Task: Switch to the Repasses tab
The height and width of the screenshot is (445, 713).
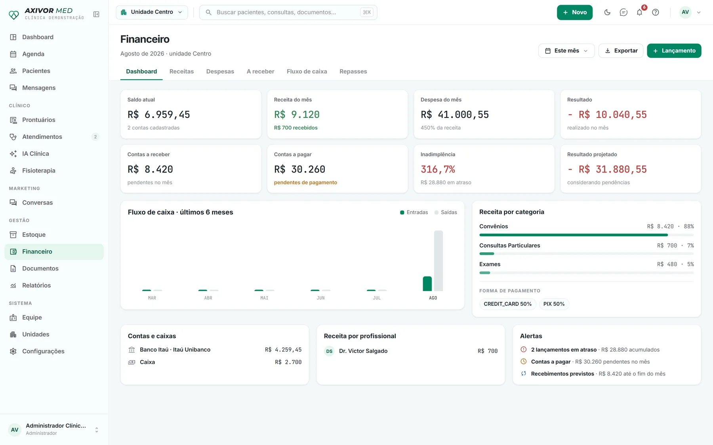Action: point(353,72)
